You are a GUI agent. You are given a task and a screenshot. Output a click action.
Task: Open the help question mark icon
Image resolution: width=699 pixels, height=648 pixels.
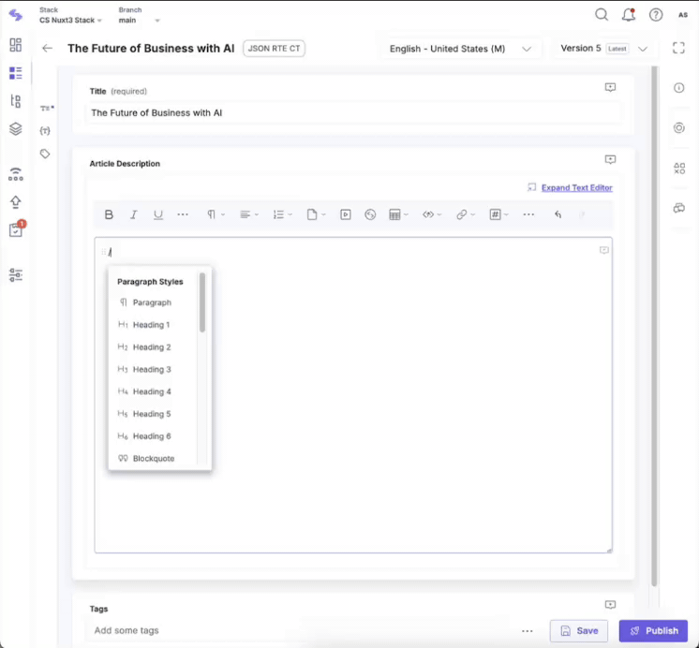(x=656, y=15)
